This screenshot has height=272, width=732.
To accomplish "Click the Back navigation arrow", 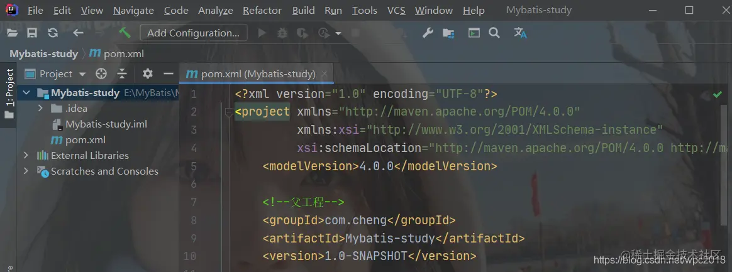I will pos(78,33).
